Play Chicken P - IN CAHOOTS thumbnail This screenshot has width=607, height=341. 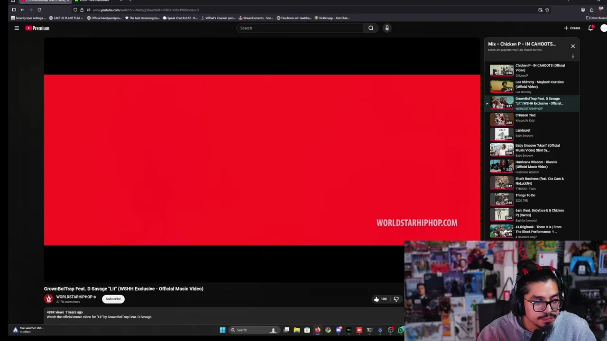click(502, 70)
